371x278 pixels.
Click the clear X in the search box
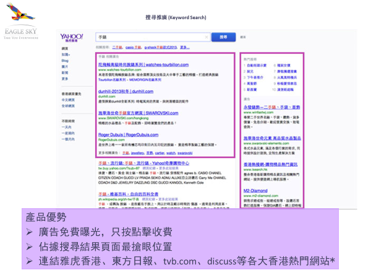(x=207, y=37)
